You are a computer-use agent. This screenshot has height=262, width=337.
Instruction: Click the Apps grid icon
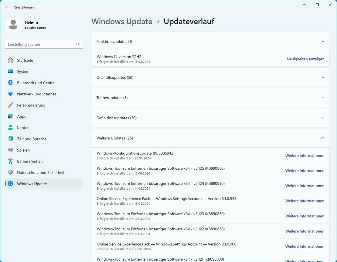point(10,116)
